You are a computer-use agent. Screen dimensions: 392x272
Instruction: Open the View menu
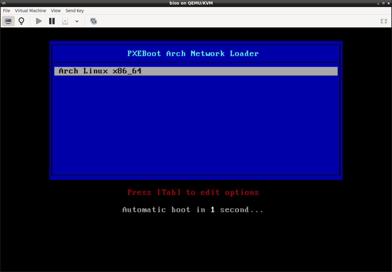point(56,11)
